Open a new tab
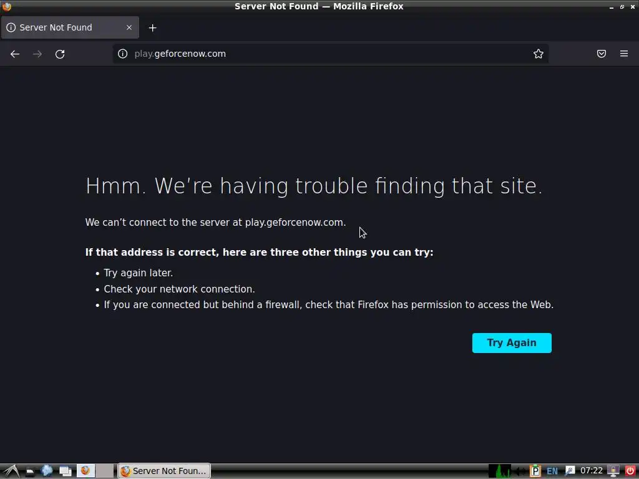Screen dimensions: 639x479 coord(152,27)
